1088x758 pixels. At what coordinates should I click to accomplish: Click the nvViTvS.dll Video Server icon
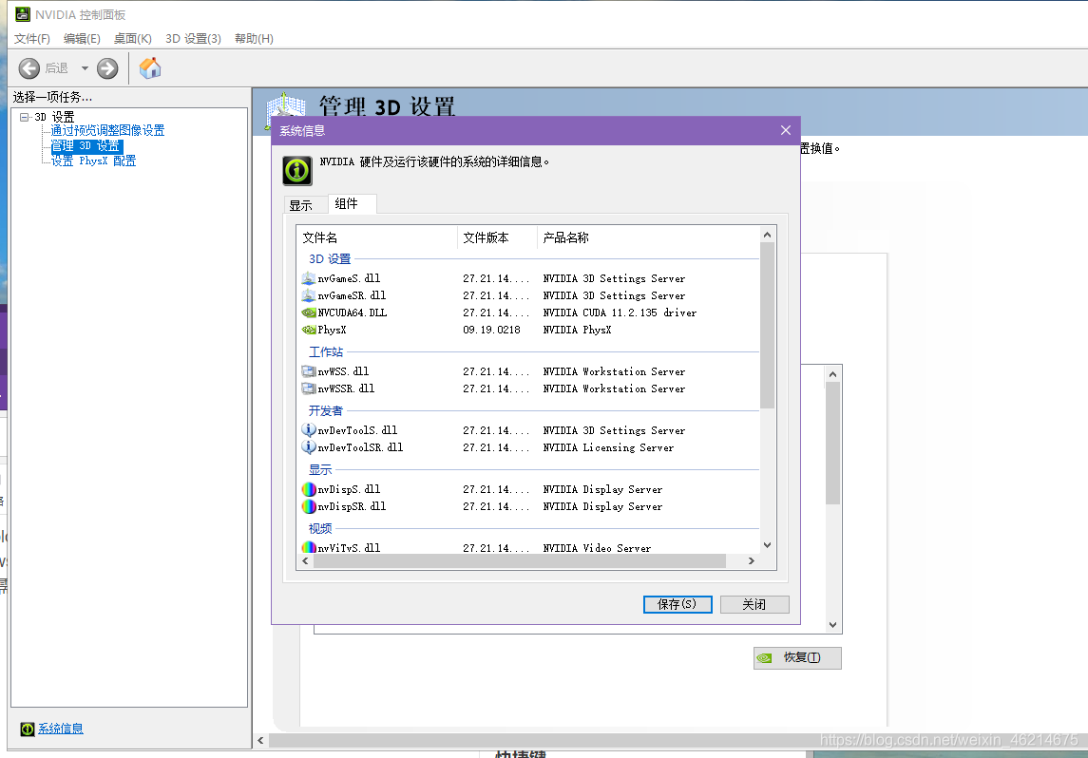[x=310, y=547]
